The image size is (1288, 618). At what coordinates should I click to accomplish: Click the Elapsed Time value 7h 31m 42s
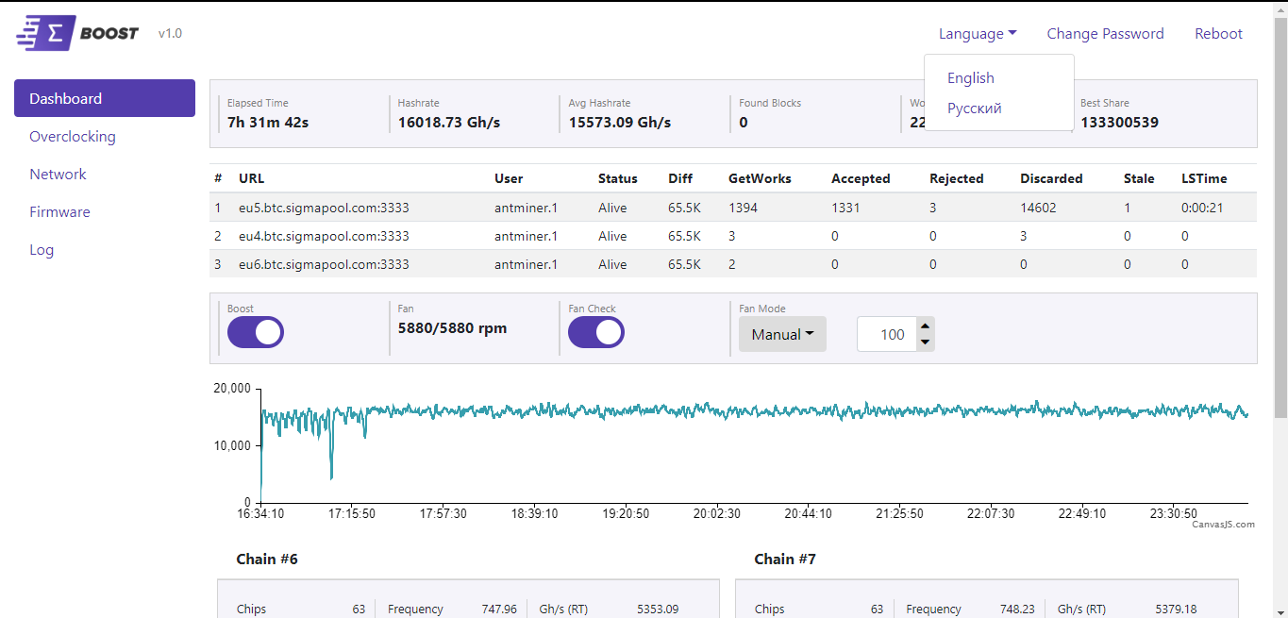pyautogui.click(x=268, y=122)
